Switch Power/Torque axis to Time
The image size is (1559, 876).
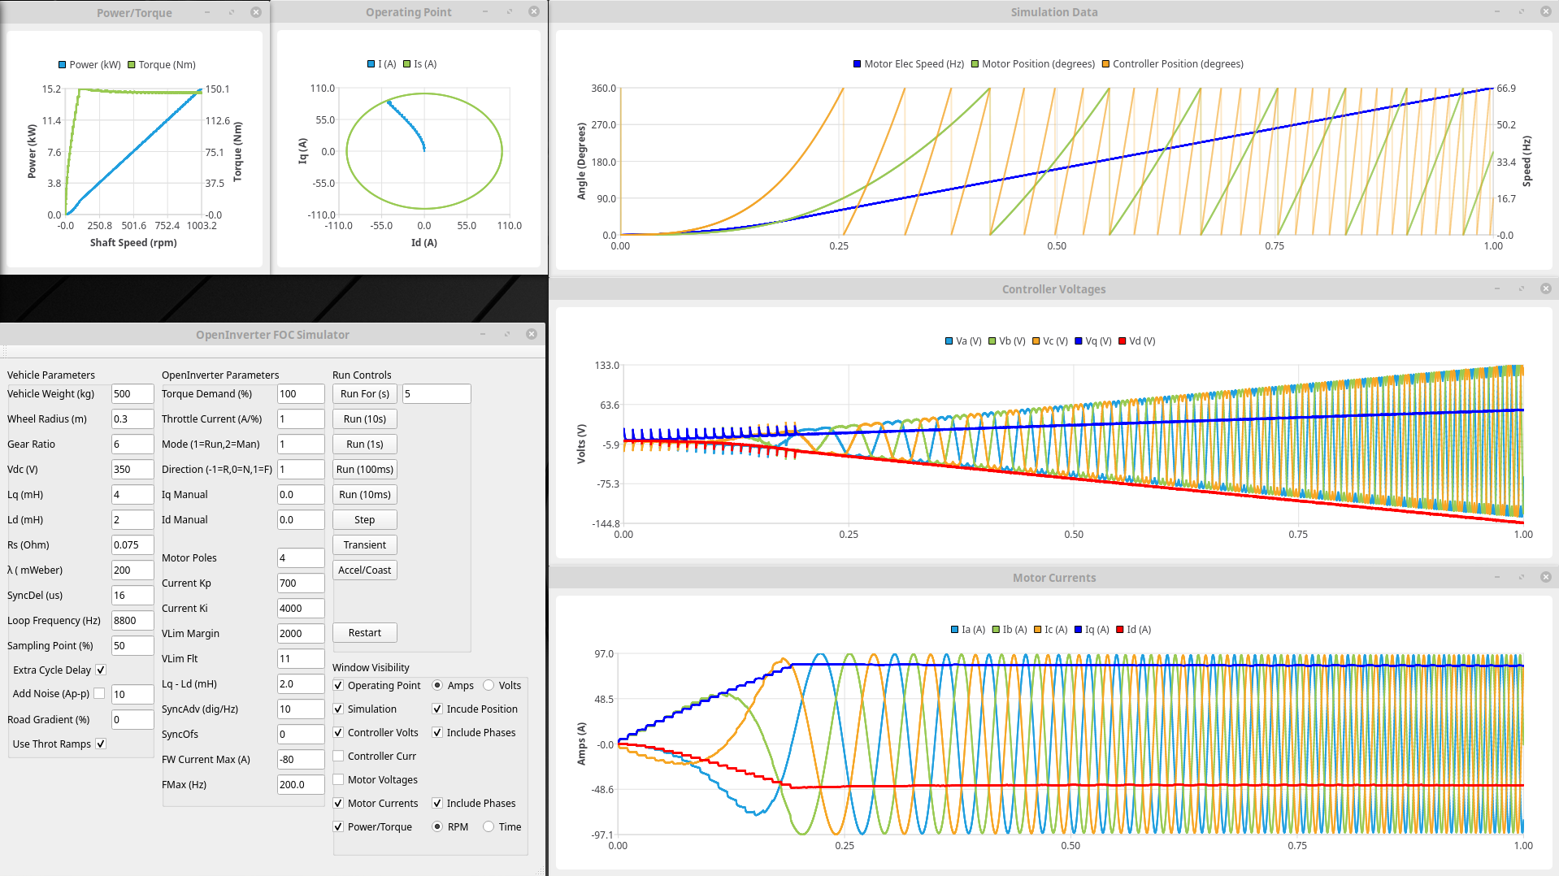489,826
